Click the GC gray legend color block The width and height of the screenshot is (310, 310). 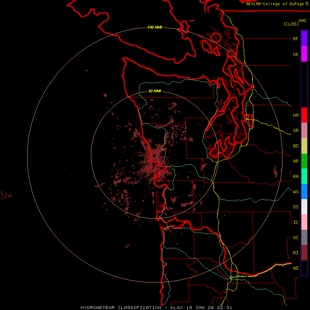coord(304,237)
